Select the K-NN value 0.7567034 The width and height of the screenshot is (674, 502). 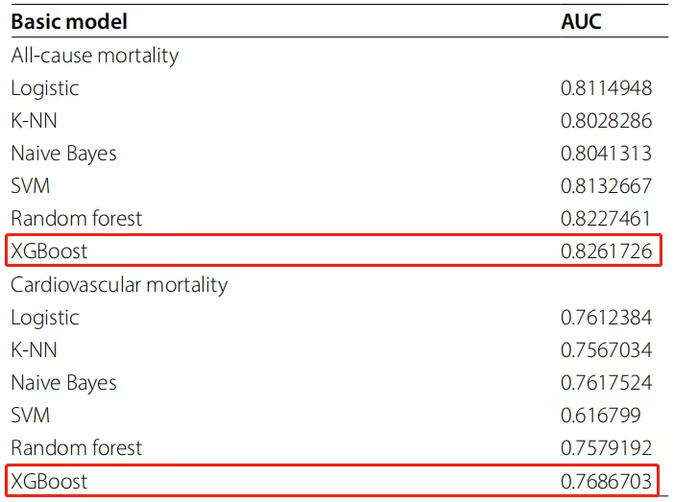pos(607,349)
